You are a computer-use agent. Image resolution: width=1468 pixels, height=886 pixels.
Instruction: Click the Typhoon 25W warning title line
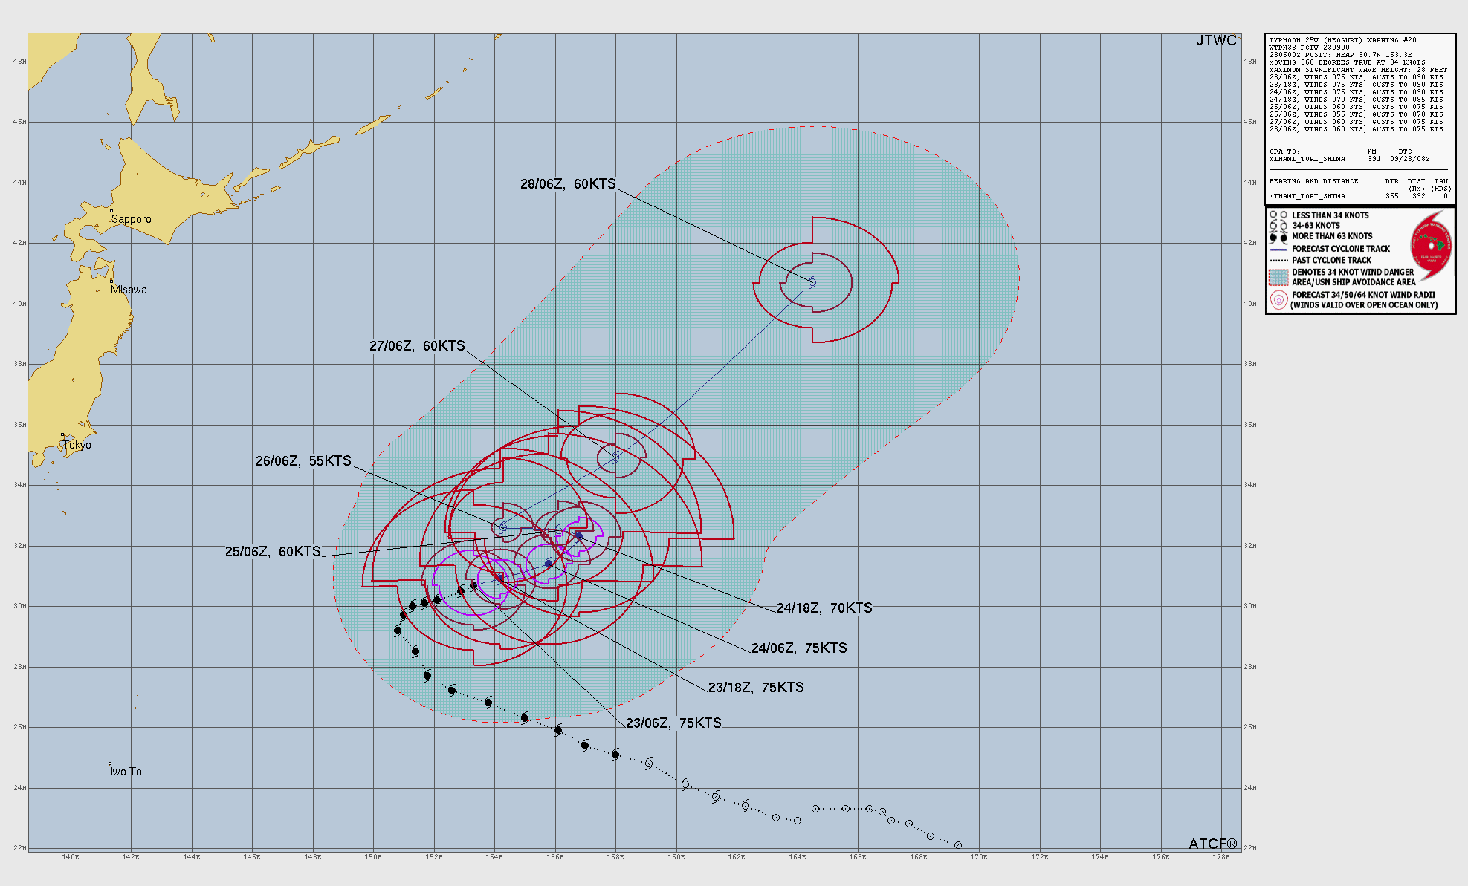click(1342, 40)
